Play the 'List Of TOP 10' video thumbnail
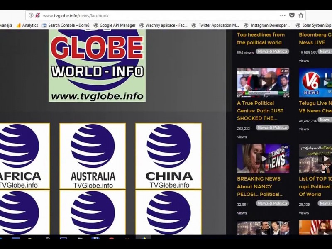The height and width of the screenshot is (249, 332). 315,159
